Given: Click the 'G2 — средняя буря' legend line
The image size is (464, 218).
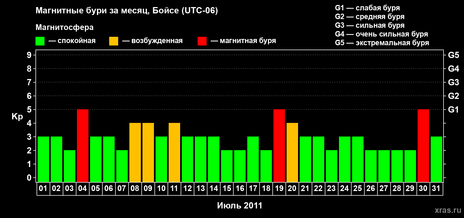Looking at the screenshot, I should point(370,17).
